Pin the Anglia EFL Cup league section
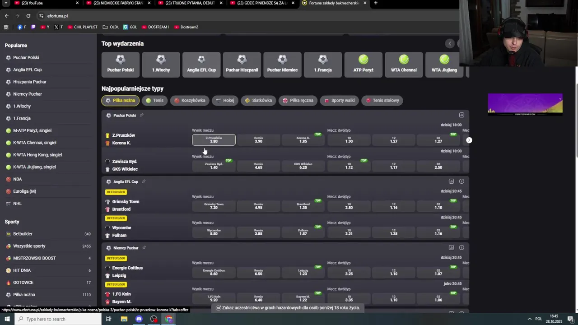 coord(144,181)
